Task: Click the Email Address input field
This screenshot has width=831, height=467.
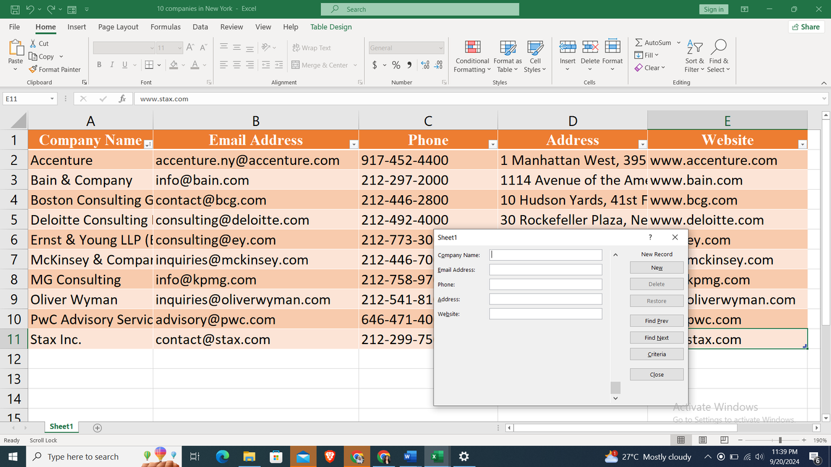Action: pos(545,270)
